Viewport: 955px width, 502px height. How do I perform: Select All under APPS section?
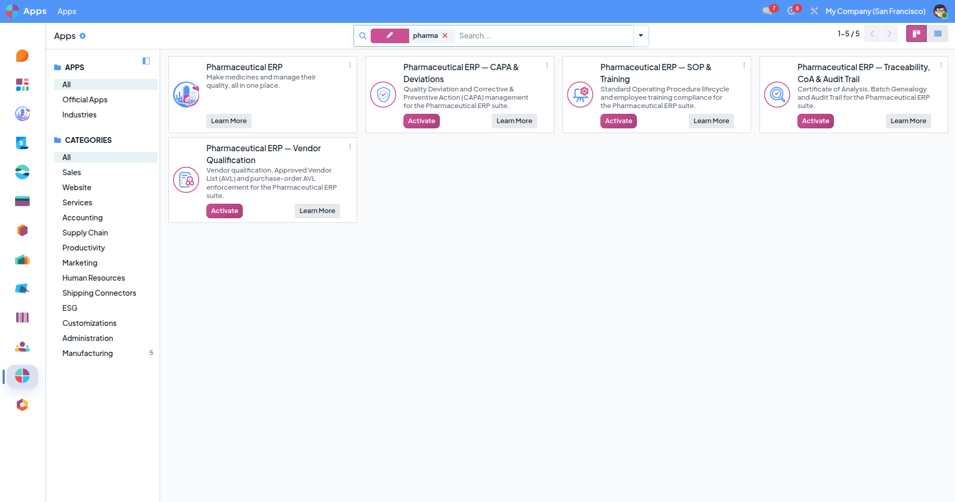click(106, 84)
